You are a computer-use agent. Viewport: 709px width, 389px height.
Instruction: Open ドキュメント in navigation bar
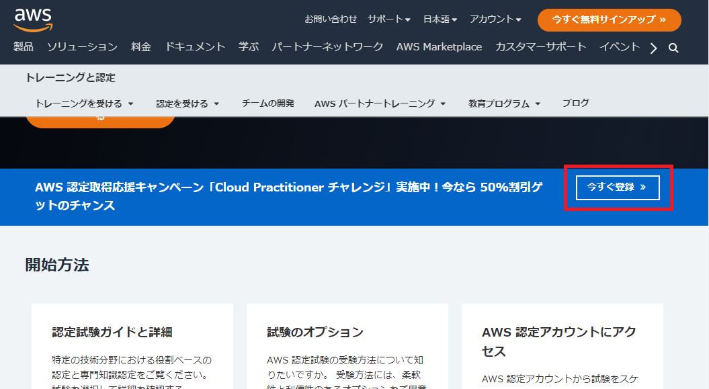(195, 47)
